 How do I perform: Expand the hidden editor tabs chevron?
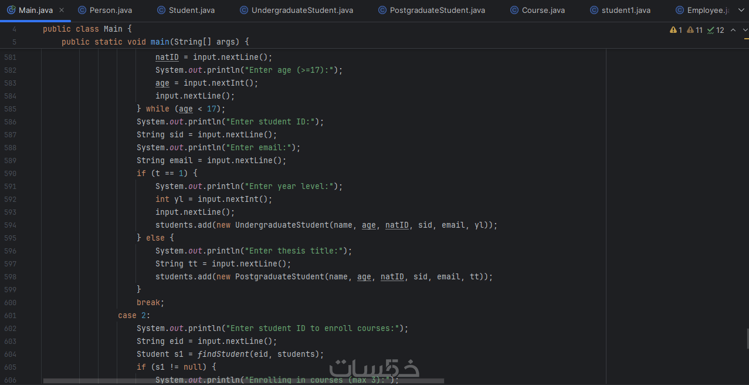tap(740, 10)
